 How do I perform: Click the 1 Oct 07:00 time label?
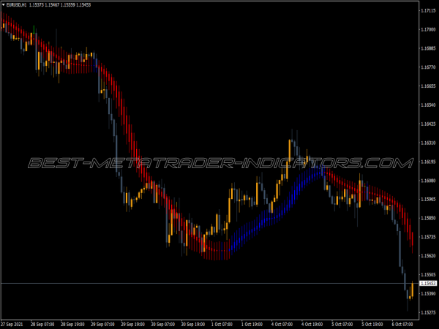(223, 323)
